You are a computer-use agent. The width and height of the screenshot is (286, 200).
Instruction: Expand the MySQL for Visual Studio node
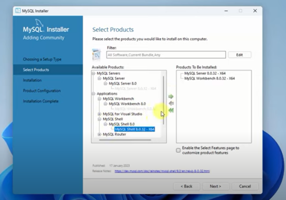99,114
